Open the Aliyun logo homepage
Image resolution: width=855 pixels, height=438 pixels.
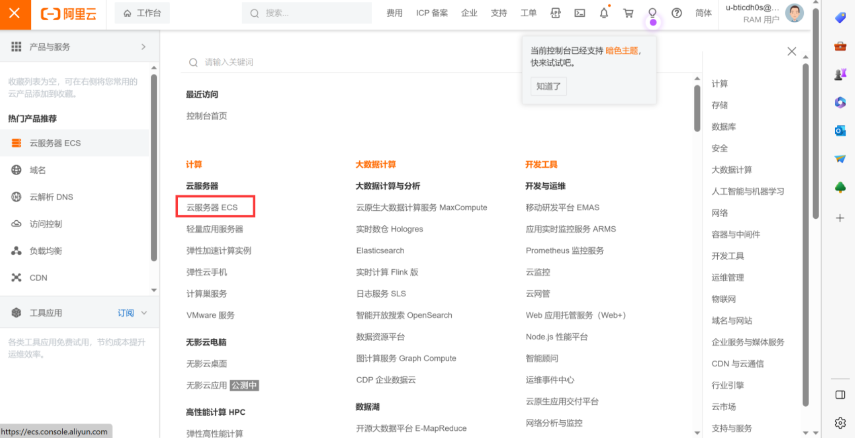[68, 14]
